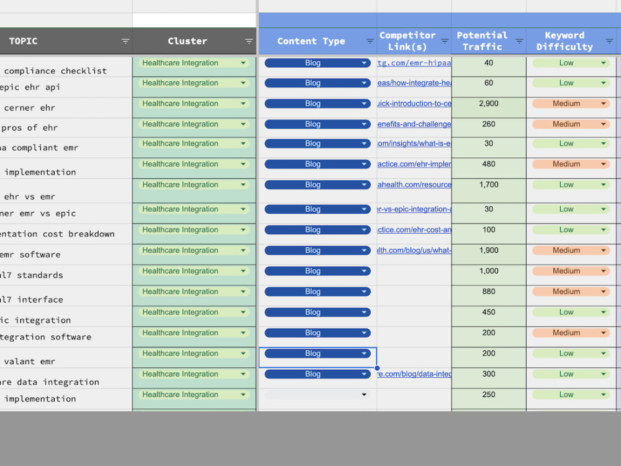Select the 'cerner ehr' topic cell
Image resolution: width=621 pixels, height=466 pixels.
[x=66, y=107]
